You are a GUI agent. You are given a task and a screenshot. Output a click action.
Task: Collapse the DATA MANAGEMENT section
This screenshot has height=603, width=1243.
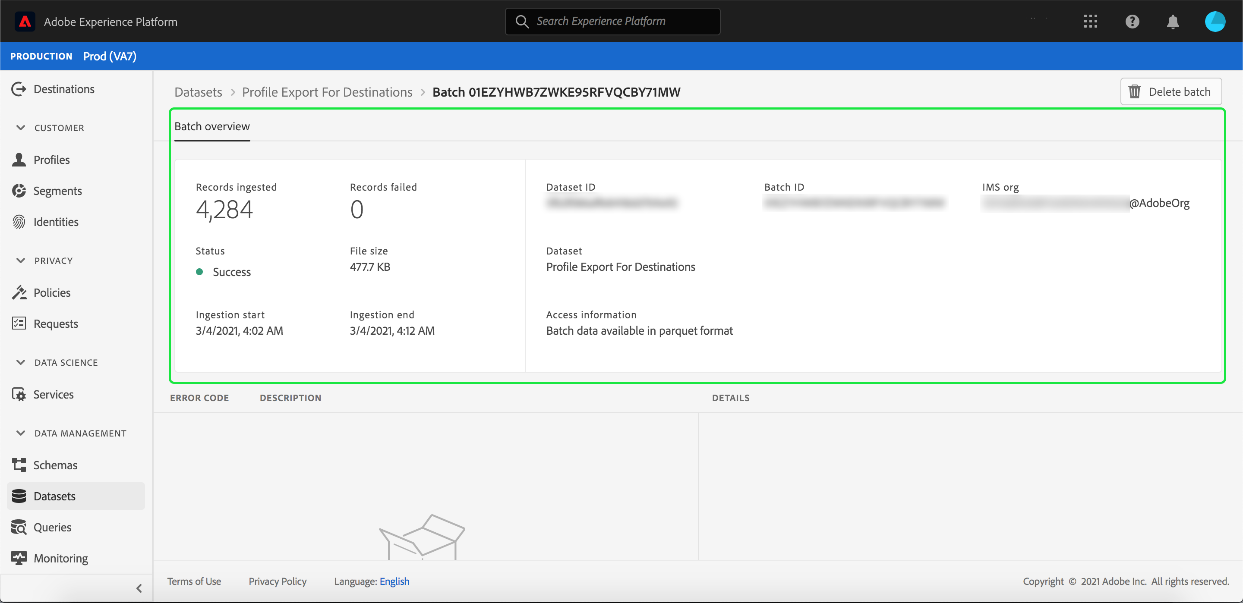[21, 433]
